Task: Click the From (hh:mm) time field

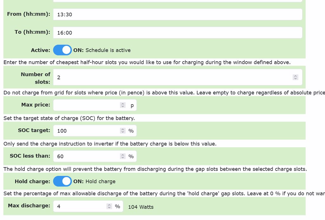Action: [x=178, y=14]
